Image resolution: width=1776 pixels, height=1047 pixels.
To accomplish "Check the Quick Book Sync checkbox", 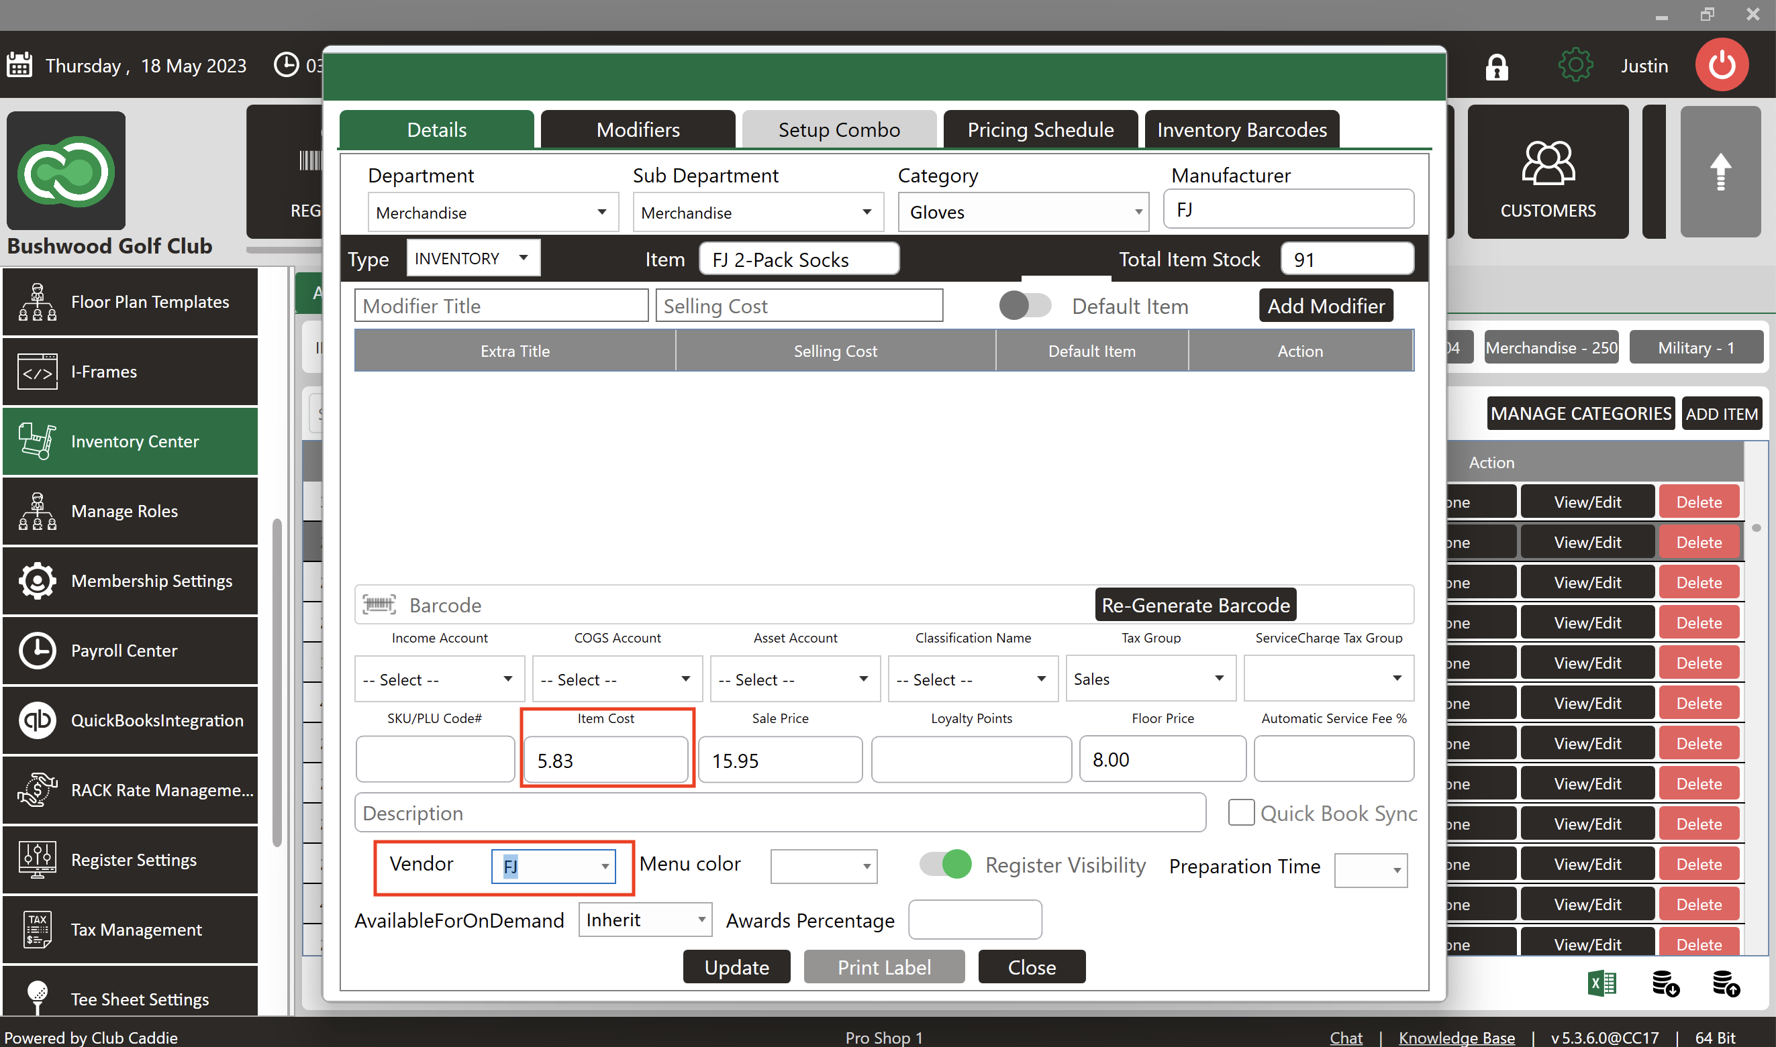I will point(1241,813).
